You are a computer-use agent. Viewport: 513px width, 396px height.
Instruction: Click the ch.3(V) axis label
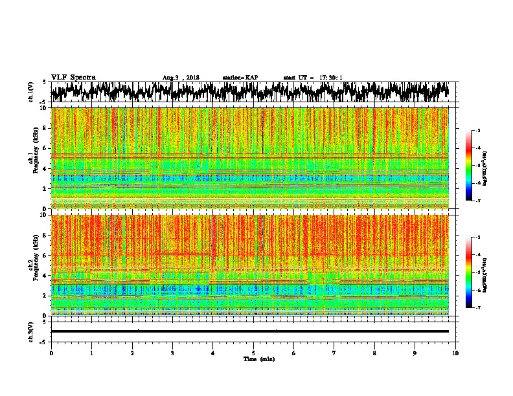pos(31,332)
